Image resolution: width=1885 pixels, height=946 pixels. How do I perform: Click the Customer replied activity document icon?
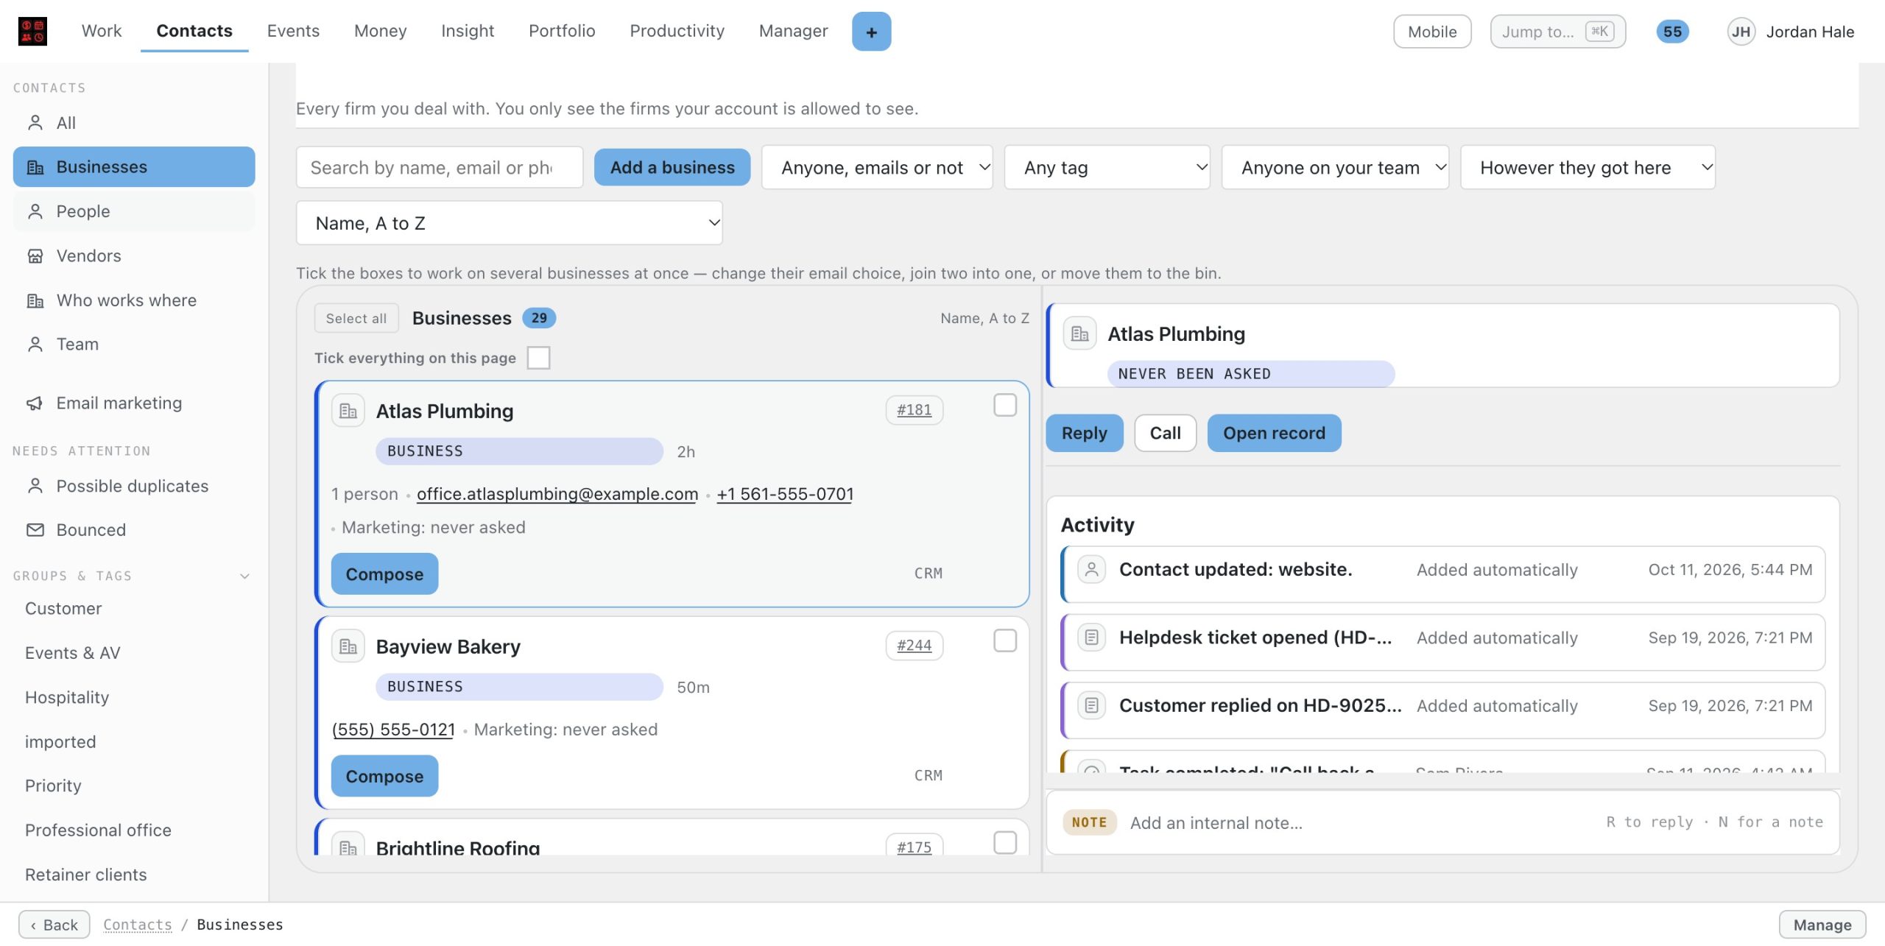pyautogui.click(x=1091, y=705)
